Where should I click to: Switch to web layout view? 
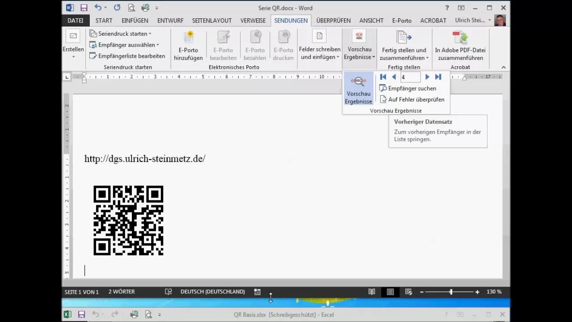[408, 292]
